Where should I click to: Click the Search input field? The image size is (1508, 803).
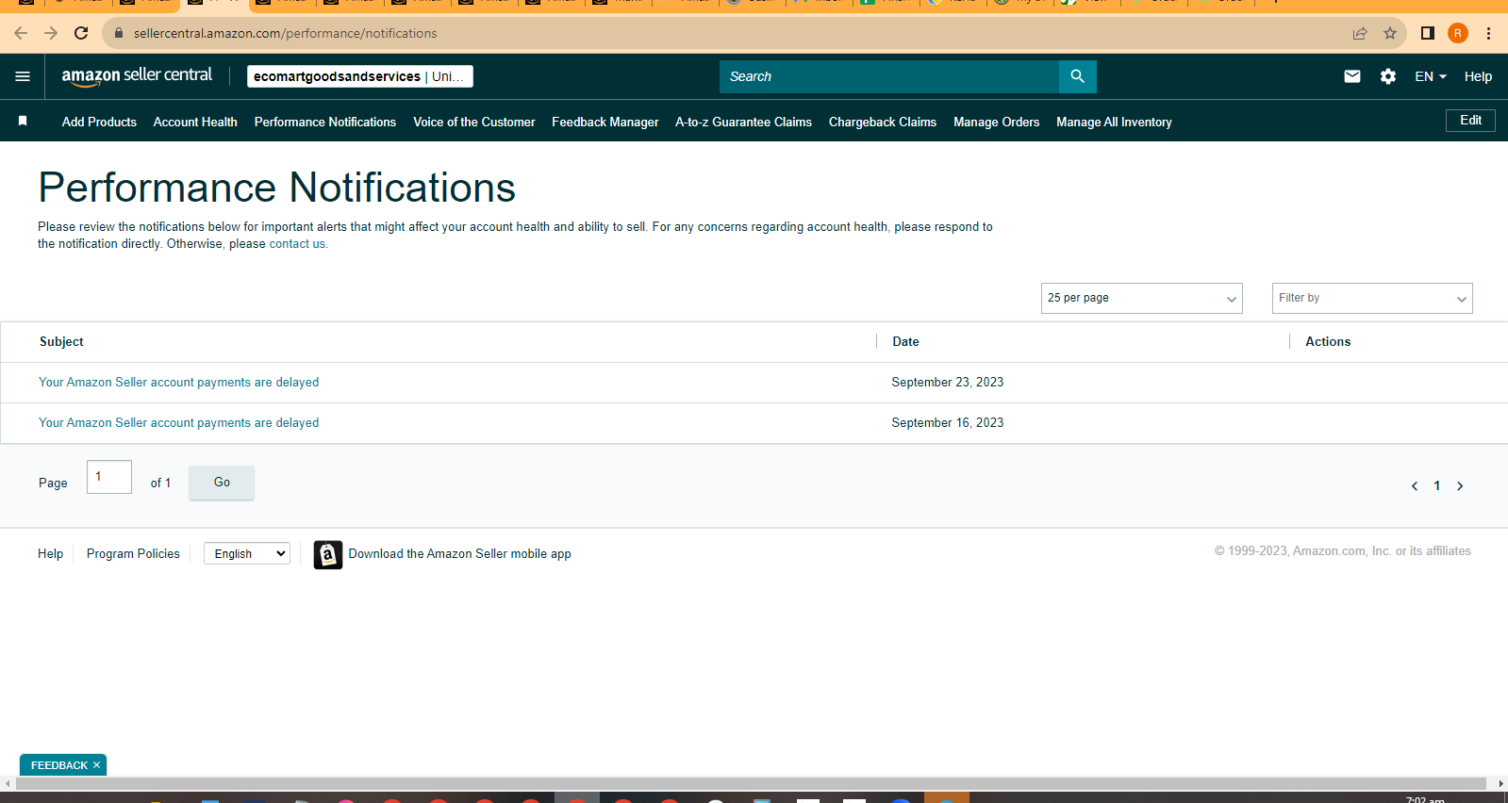point(889,76)
